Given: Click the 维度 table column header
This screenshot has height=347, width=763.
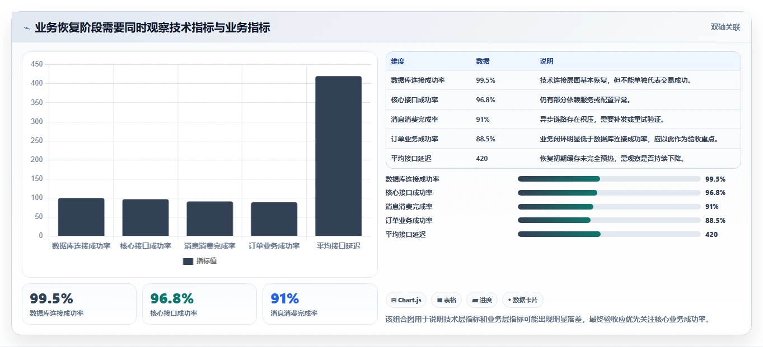Looking at the screenshot, I should (397, 61).
